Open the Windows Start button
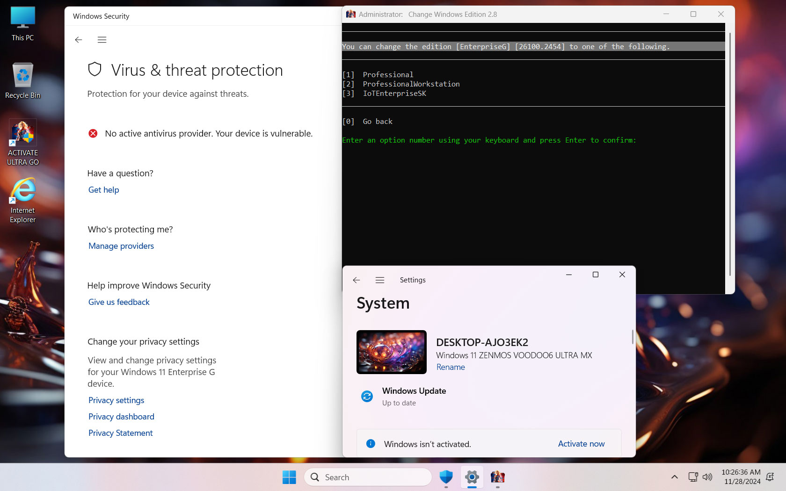 coord(289,477)
